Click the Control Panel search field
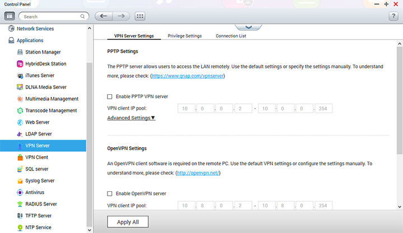Image resolution: width=403 pixels, height=233 pixels. (x=53, y=17)
